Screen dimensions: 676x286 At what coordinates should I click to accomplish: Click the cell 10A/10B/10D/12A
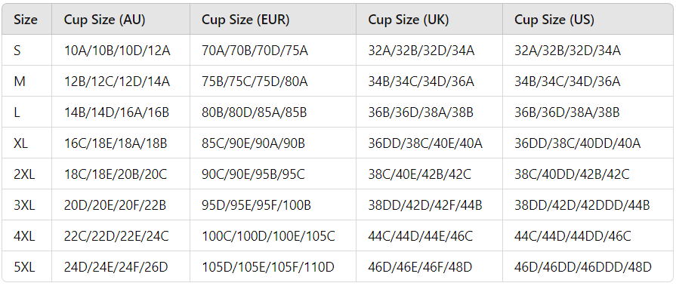[x=121, y=50]
